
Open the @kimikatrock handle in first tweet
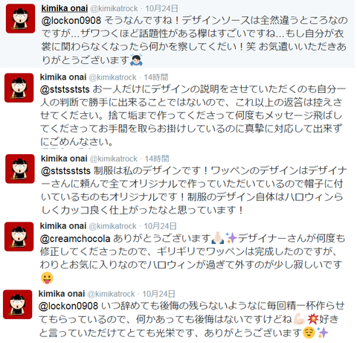[x=114, y=8]
